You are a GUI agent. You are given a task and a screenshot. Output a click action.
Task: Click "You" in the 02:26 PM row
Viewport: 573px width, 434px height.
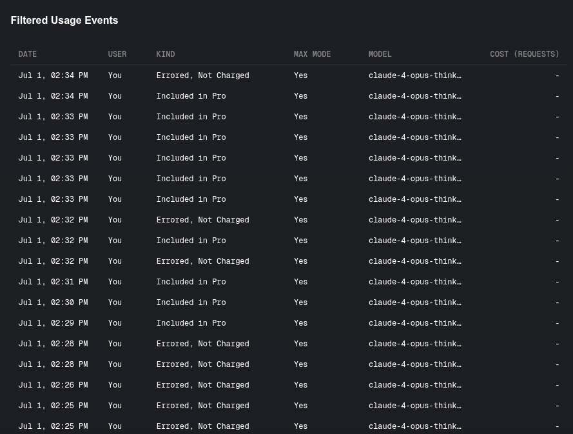115,385
